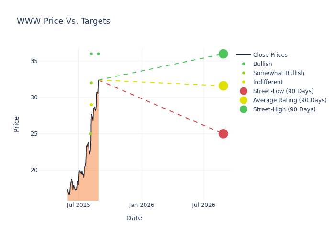This screenshot has width=335, height=239.
Task: Click the Date x-axis title
Action: pyautogui.click(x=134, y=218)
